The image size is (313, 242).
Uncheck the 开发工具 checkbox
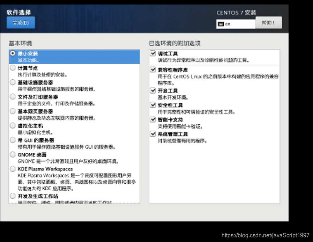[x=153, y=90]
